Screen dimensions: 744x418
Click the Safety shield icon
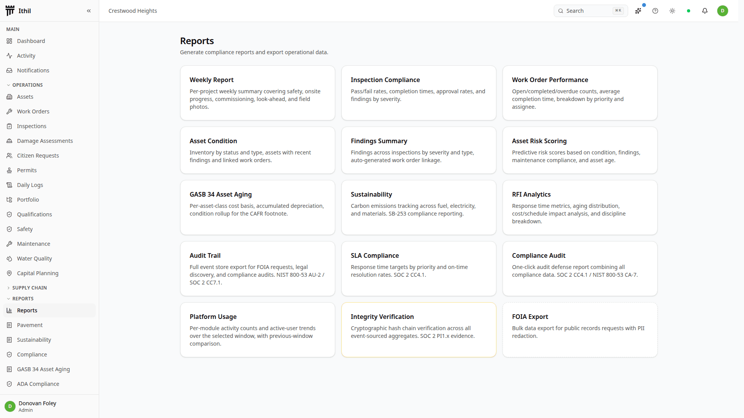pyautogui.click(x=9, y=229)
